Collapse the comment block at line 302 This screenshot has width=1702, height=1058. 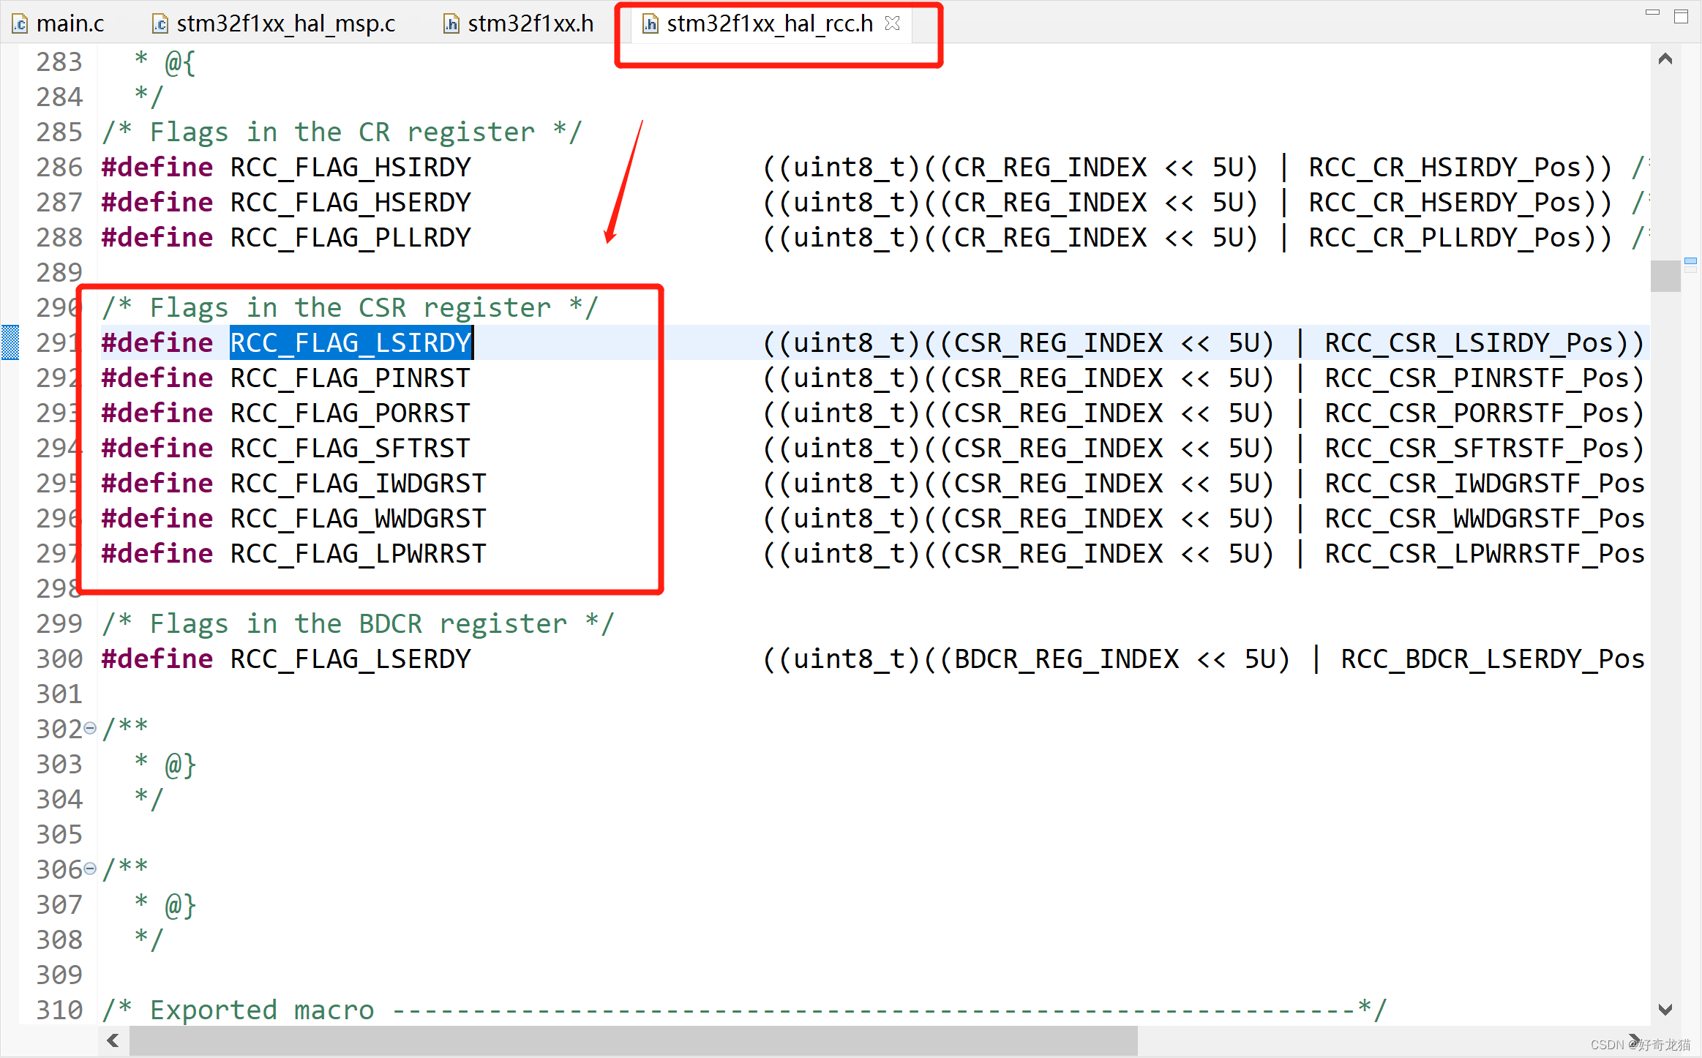[x=90, y=728]
